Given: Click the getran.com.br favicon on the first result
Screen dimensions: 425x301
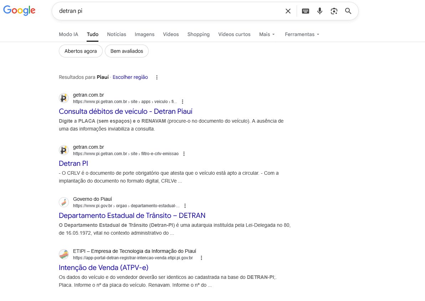Looking at the screenshot, I should tap(63, 98).
